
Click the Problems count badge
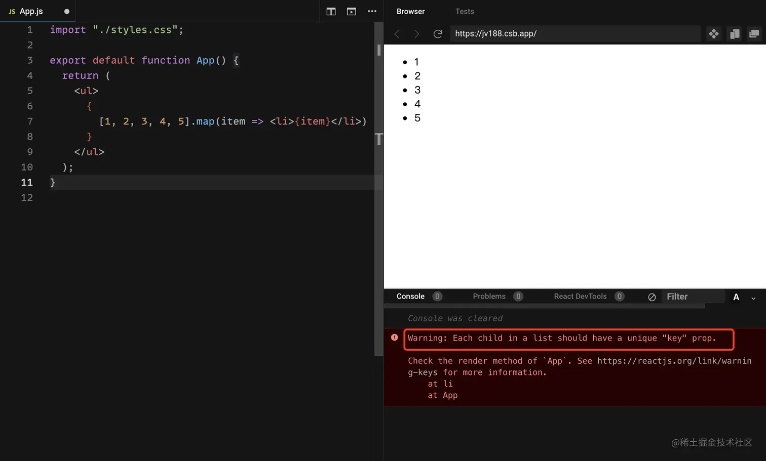point(518,297)
